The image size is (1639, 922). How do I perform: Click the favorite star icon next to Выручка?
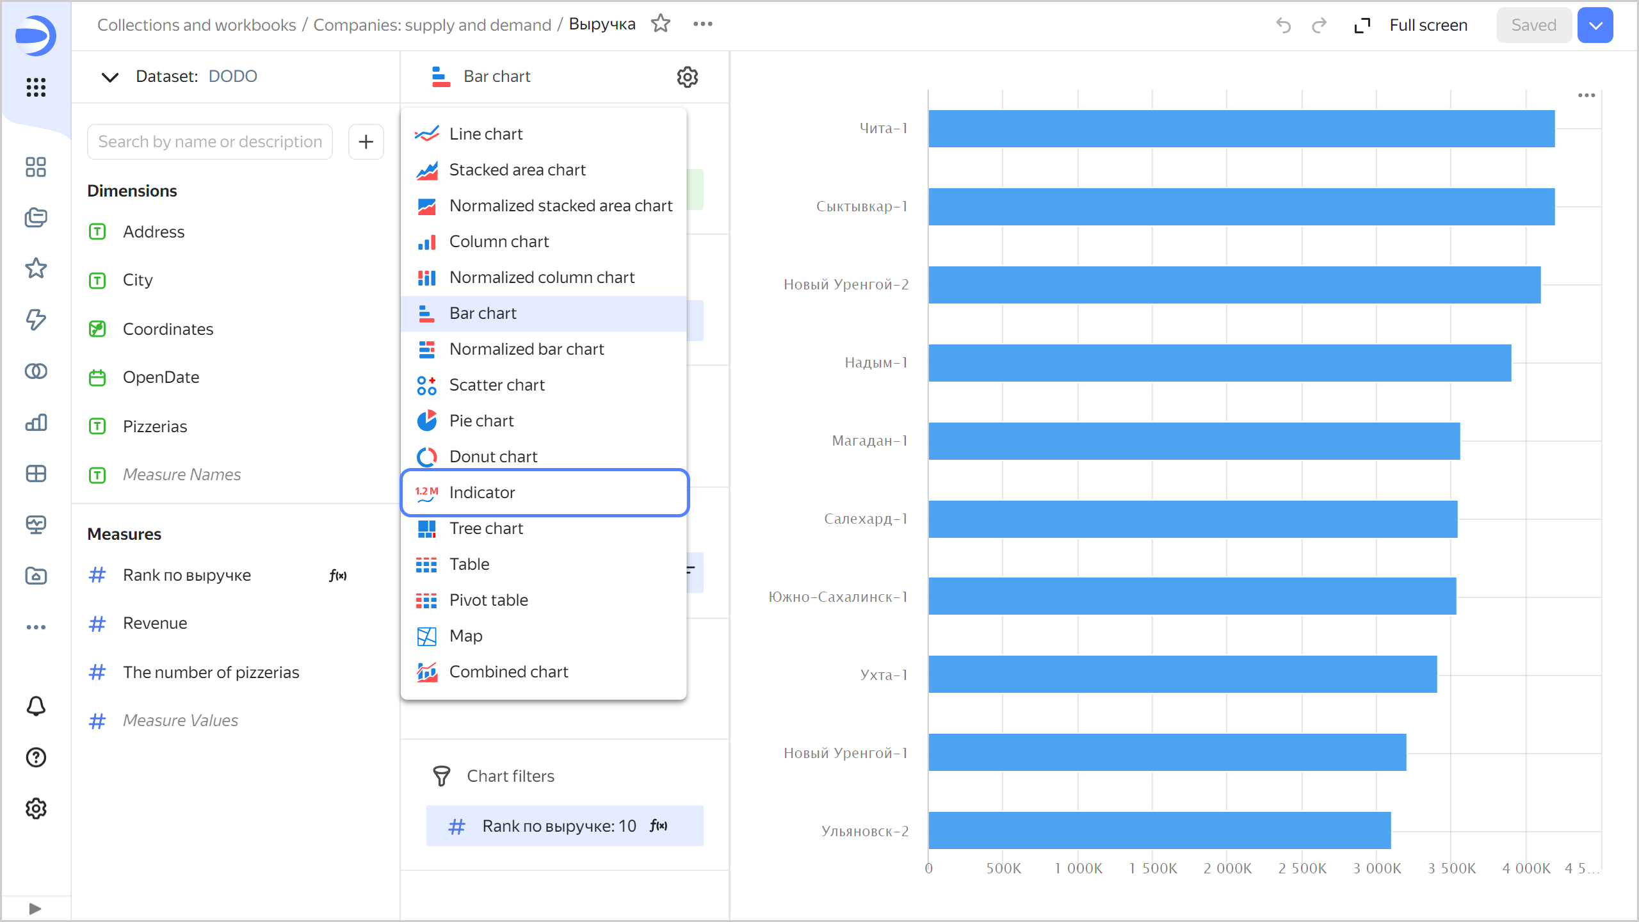660,24
